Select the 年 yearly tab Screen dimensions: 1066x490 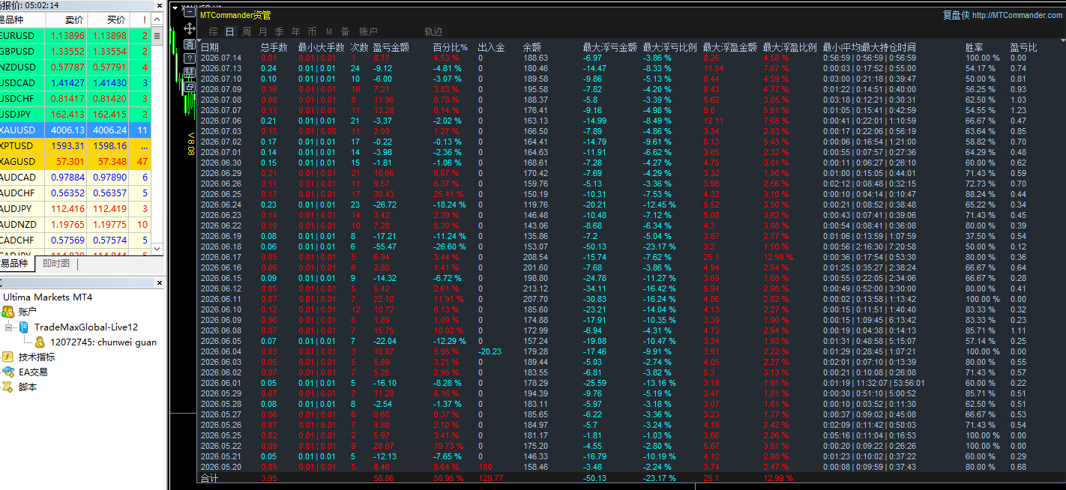pyautogui.click(x=295, y=31)
